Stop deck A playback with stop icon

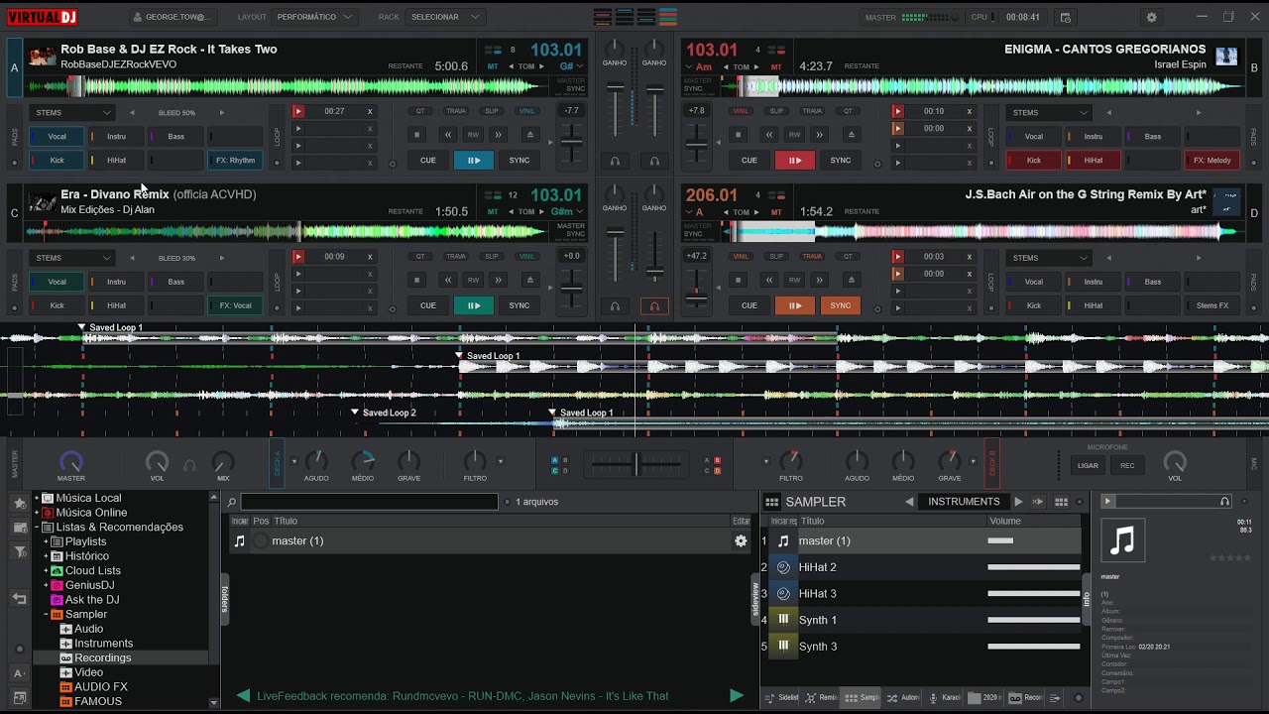pos(417,134)
